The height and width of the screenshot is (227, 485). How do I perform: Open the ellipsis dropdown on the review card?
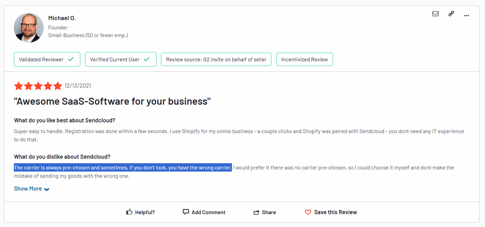[x=466, y=15]
